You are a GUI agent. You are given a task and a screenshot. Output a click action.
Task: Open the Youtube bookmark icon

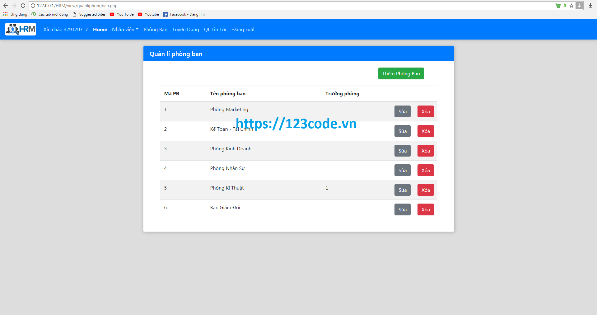140,14
